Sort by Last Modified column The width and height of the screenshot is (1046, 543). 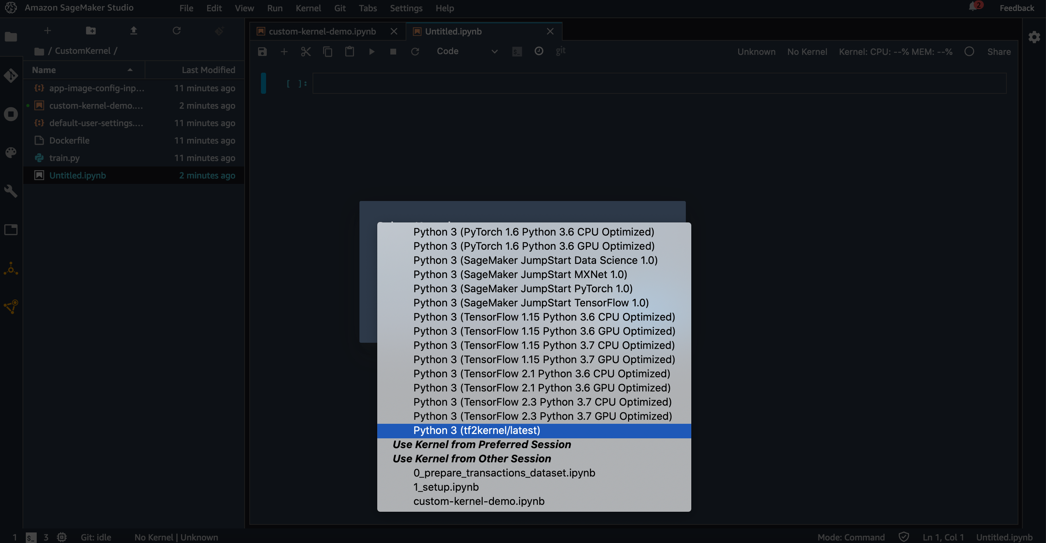[x=195, y=70]
